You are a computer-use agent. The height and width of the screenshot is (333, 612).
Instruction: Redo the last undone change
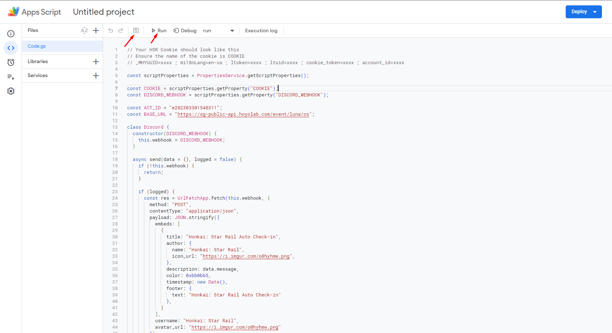pos(121,30)
